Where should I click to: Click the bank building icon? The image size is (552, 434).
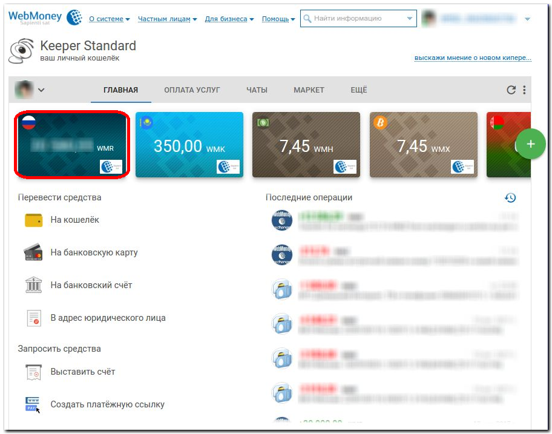click(34, 284)
